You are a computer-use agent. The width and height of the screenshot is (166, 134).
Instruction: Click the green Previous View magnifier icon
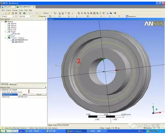point(97,13)
